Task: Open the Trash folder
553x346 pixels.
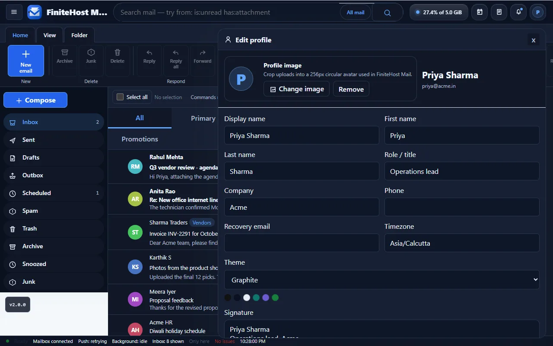Action: (x=54, y=228)
